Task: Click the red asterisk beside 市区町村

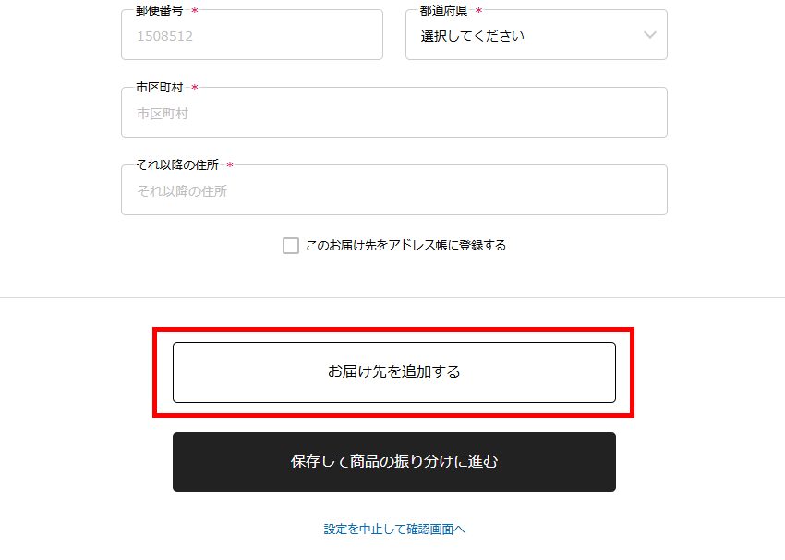Action: [195, 89]
